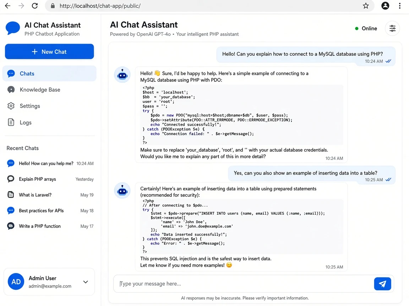The height and width of the screenshot is (306, 409).
Task: Click 'Recent Chats' heading
Action: (x=22, y=148)
